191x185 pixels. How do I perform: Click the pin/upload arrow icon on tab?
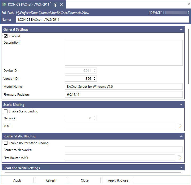55,5
